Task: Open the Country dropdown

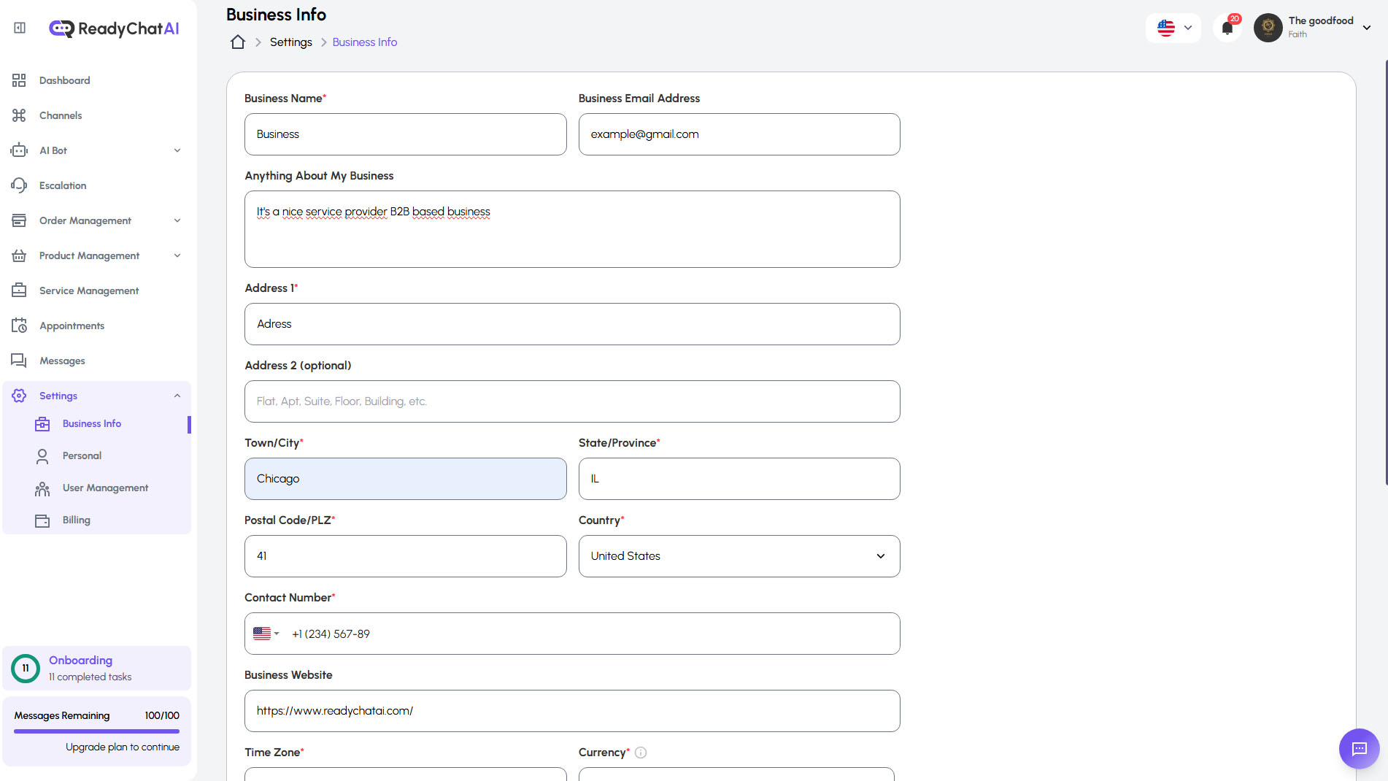Action: click(739, 556)
